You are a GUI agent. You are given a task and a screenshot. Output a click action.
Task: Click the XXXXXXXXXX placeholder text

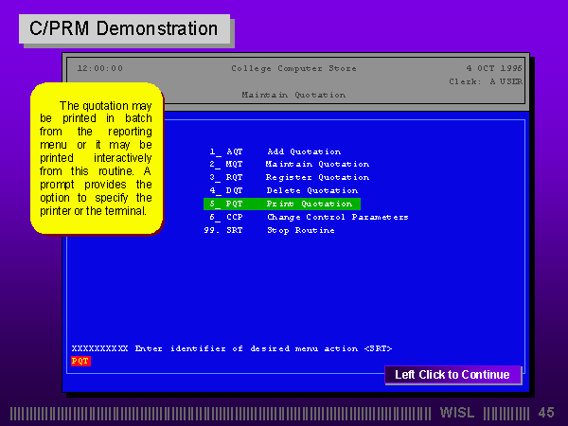point(99,348)
